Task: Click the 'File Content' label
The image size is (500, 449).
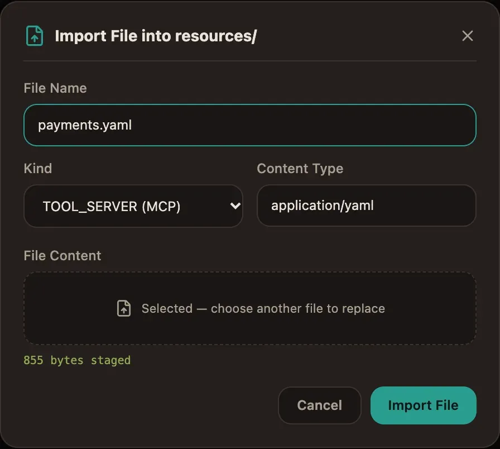Action: coord(62,256)
